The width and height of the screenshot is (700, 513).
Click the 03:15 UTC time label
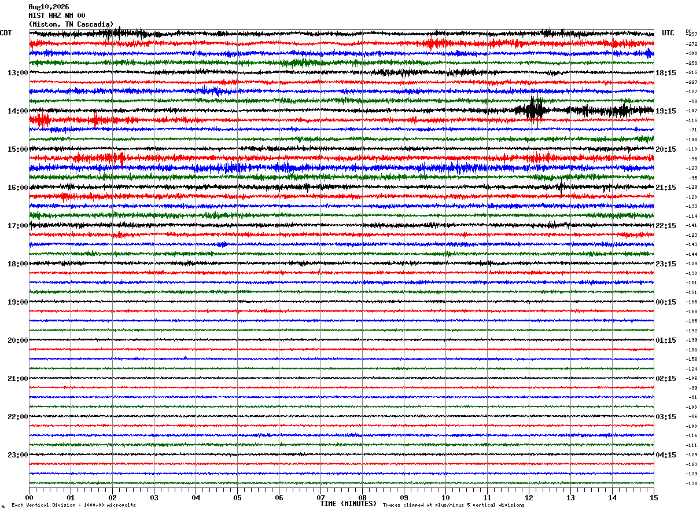click(x=666, y=417)
